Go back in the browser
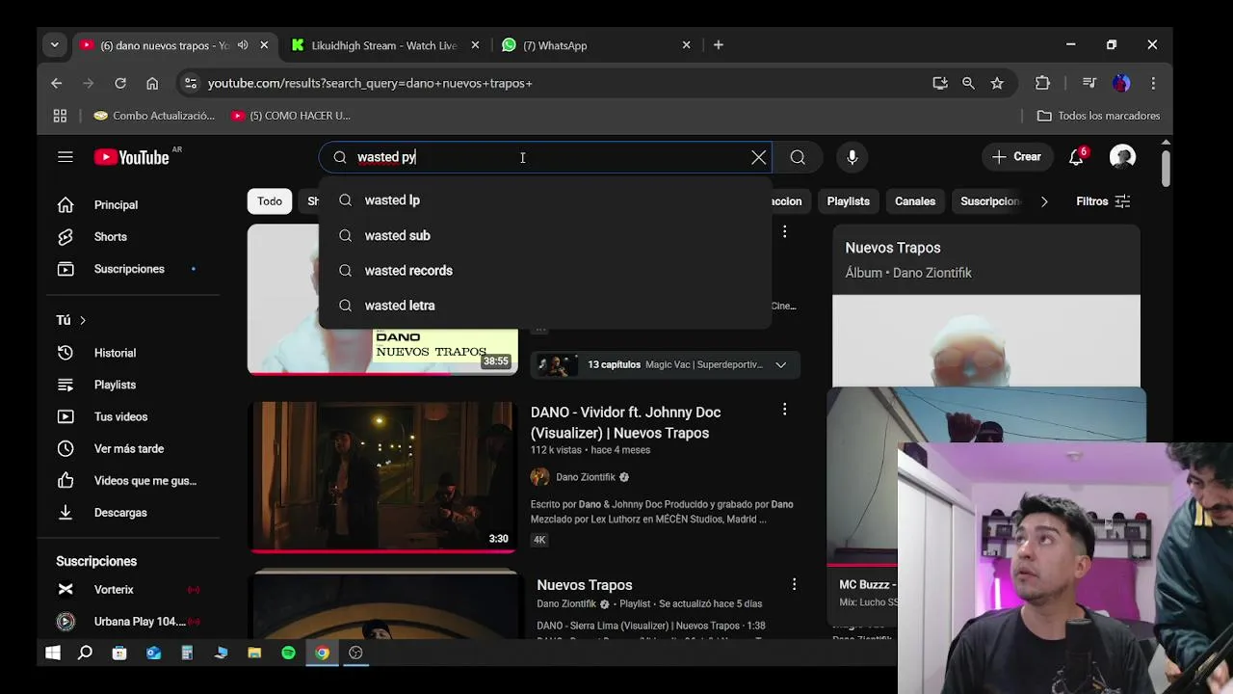The width and height of the screenshot is (1233, 694). point(57,83)
